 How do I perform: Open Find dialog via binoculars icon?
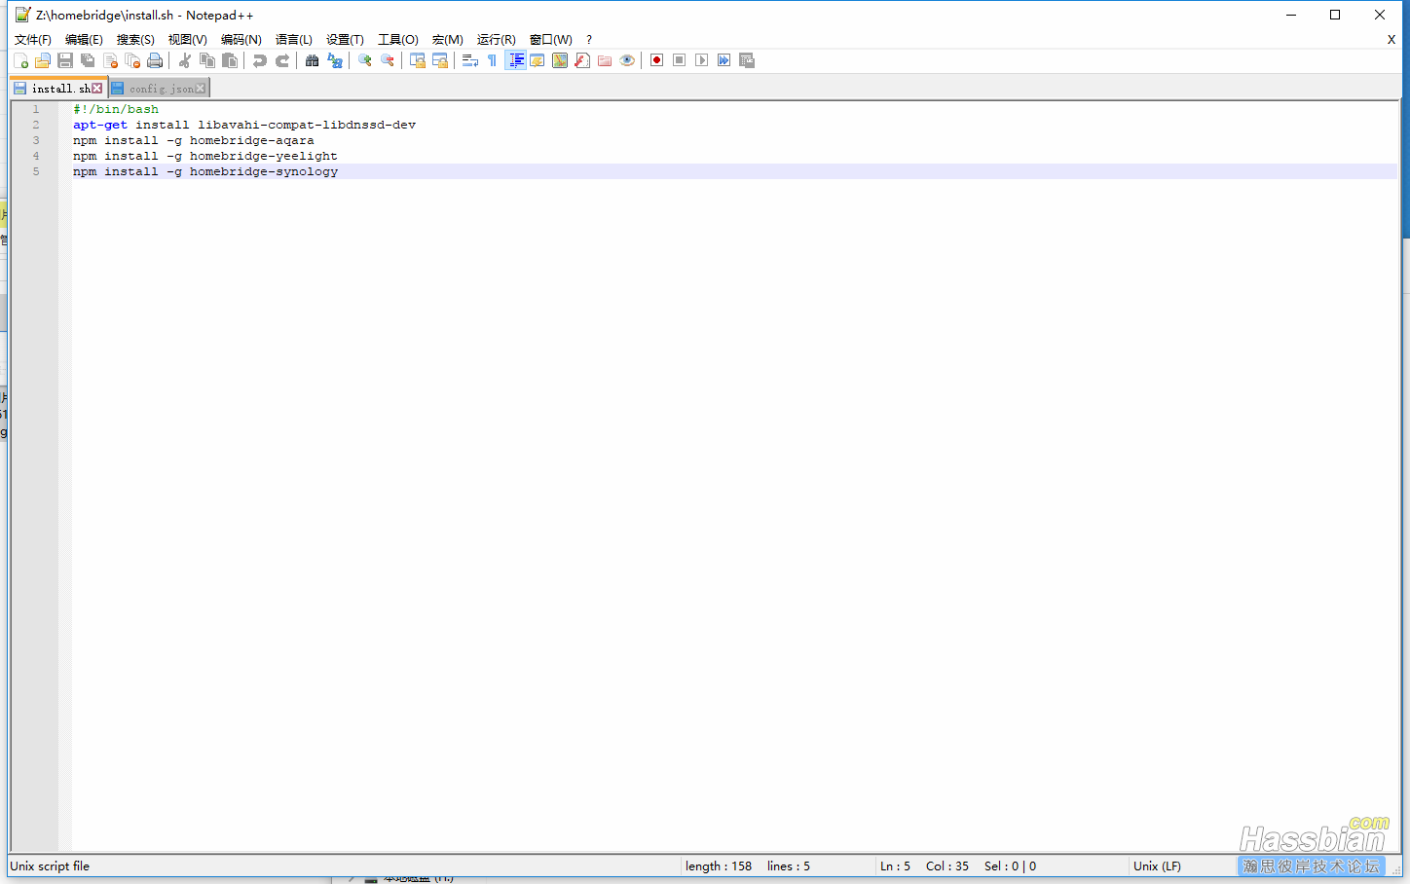[x=313, y=60]
